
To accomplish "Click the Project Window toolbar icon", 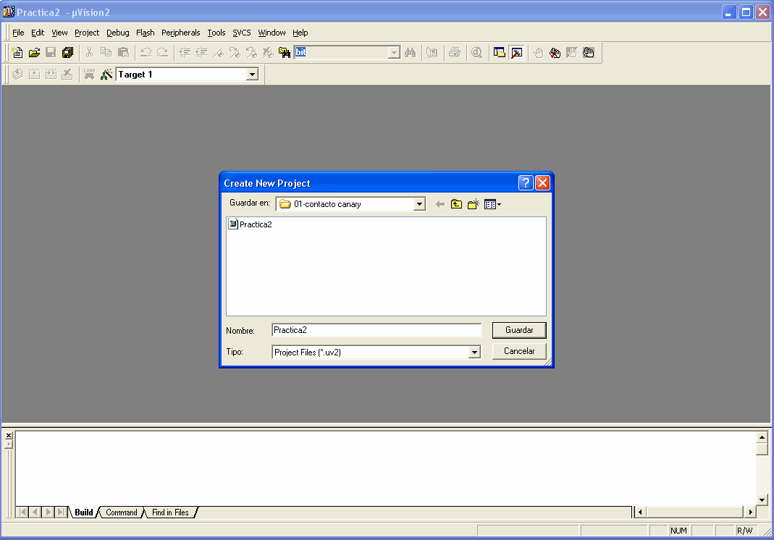I will [500, 53].
